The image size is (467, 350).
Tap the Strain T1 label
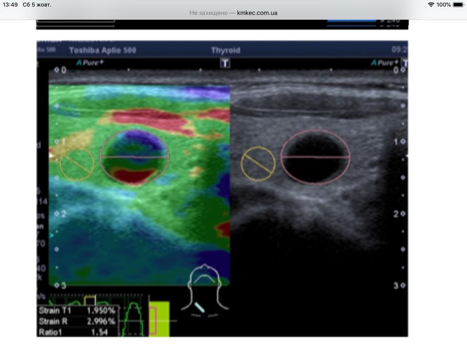coord(55,311)
